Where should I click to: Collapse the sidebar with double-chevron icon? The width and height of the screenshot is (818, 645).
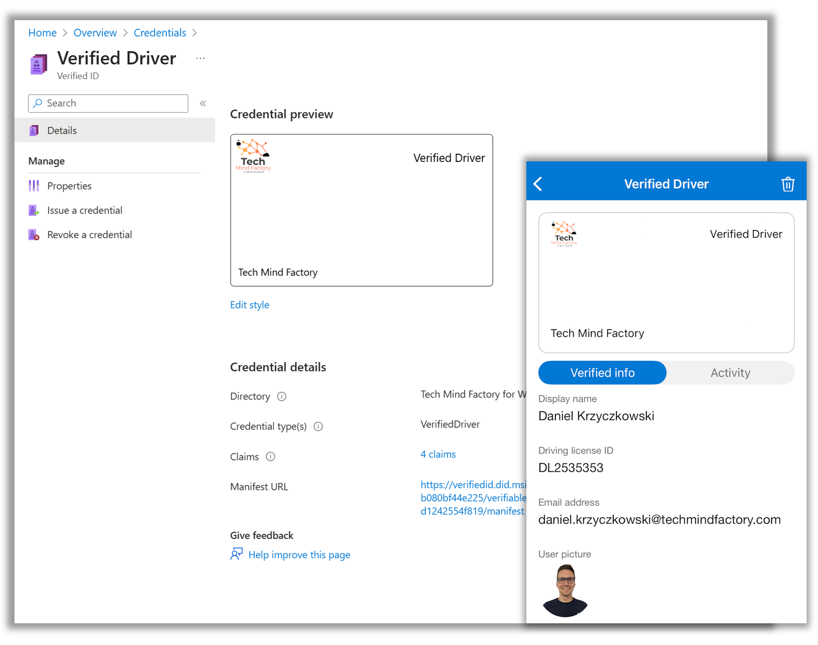[203, 103]
